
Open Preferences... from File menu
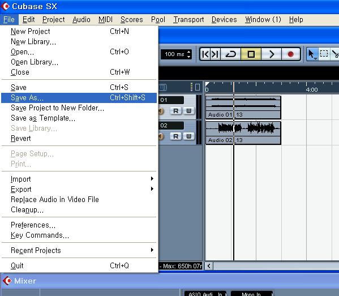tap(79, 225)
